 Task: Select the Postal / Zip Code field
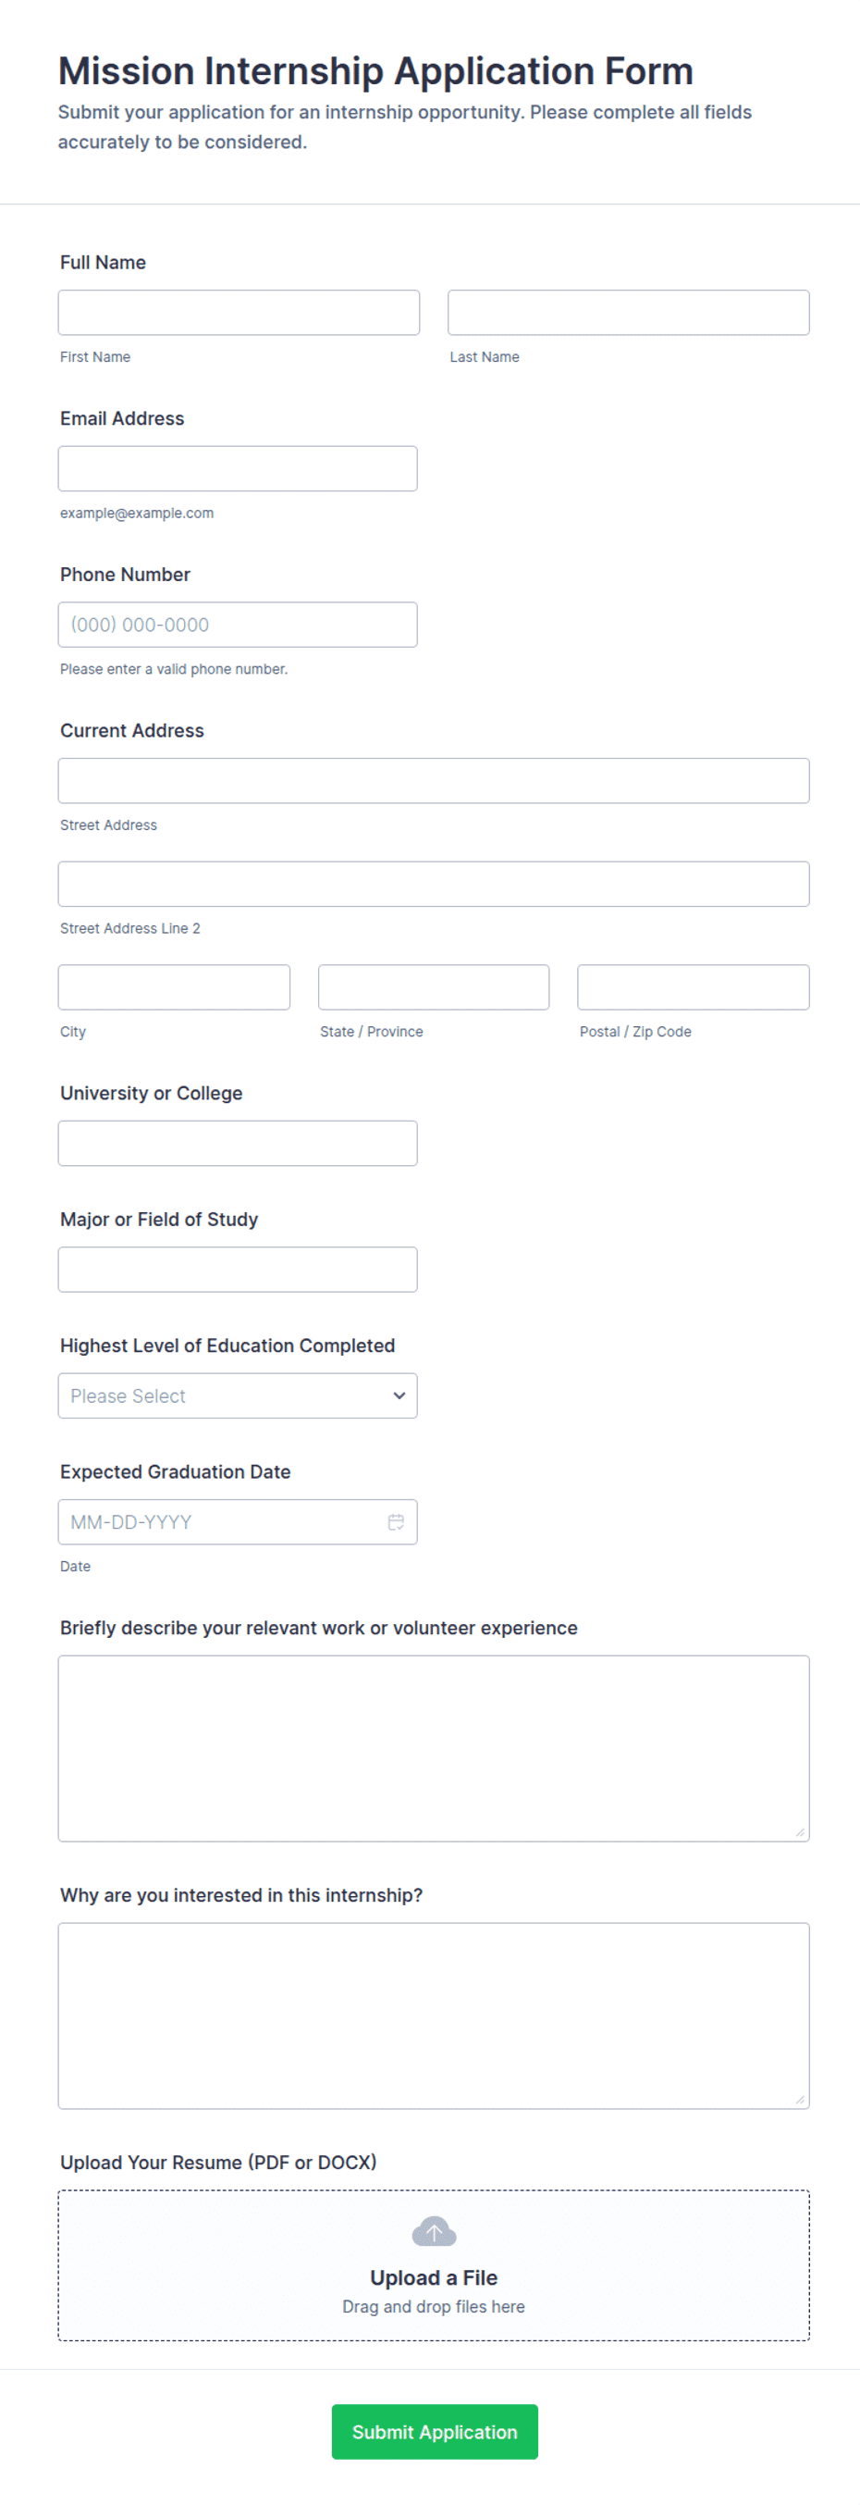pos(694,987)
